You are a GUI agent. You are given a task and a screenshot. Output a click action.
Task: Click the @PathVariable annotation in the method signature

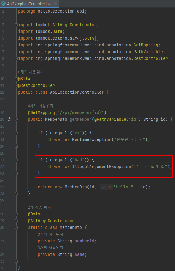tap(110, 119)
